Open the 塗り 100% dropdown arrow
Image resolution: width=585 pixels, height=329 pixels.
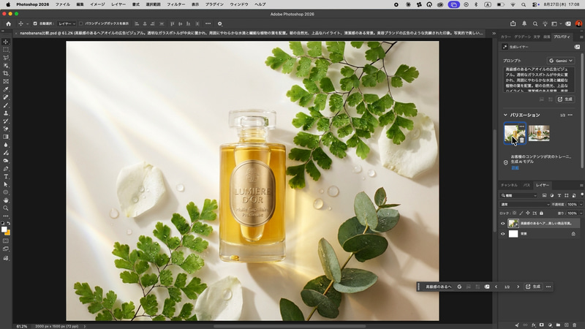coord(581,213)
